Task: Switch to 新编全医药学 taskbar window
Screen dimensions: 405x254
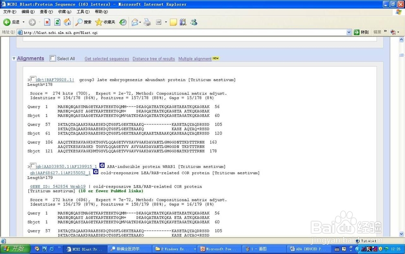Action: tap(129, 249)
